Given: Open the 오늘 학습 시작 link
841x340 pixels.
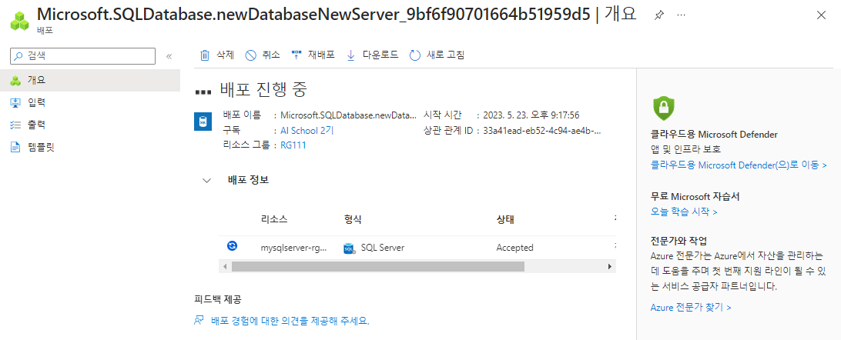Looking at the screenshot, I should point(684,212).
